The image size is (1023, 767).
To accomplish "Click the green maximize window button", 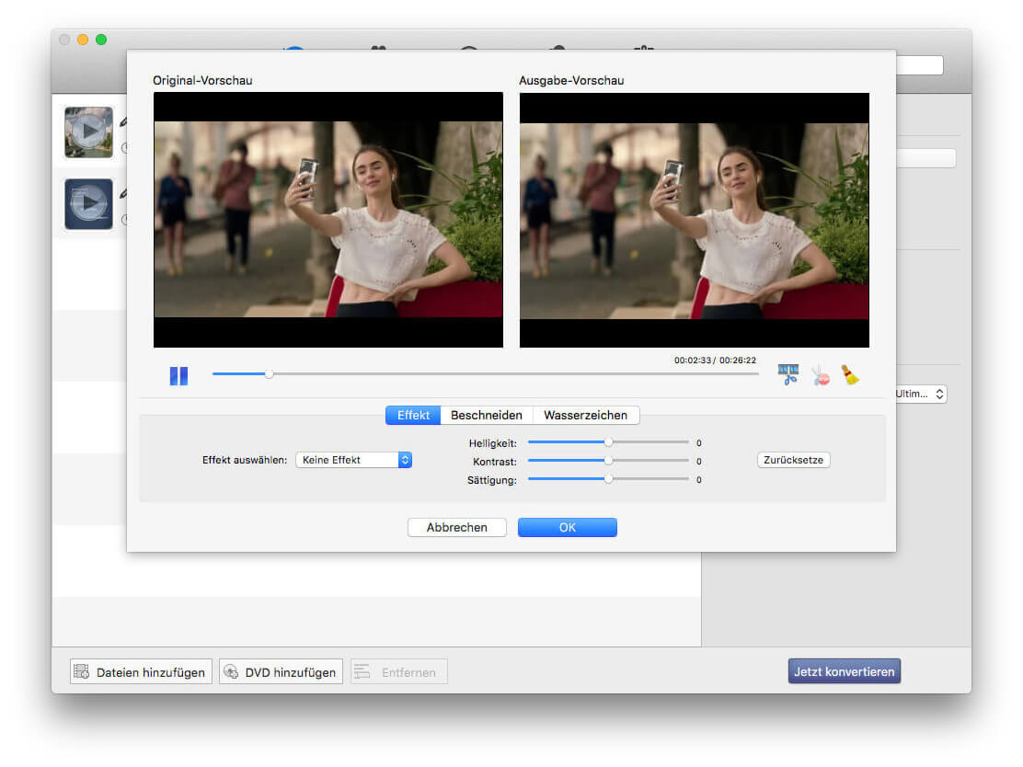I will [101, 40].
